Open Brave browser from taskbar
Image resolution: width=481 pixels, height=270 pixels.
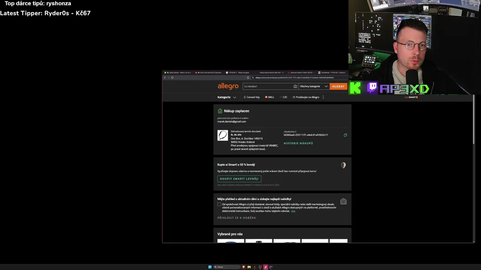(244, 267)
